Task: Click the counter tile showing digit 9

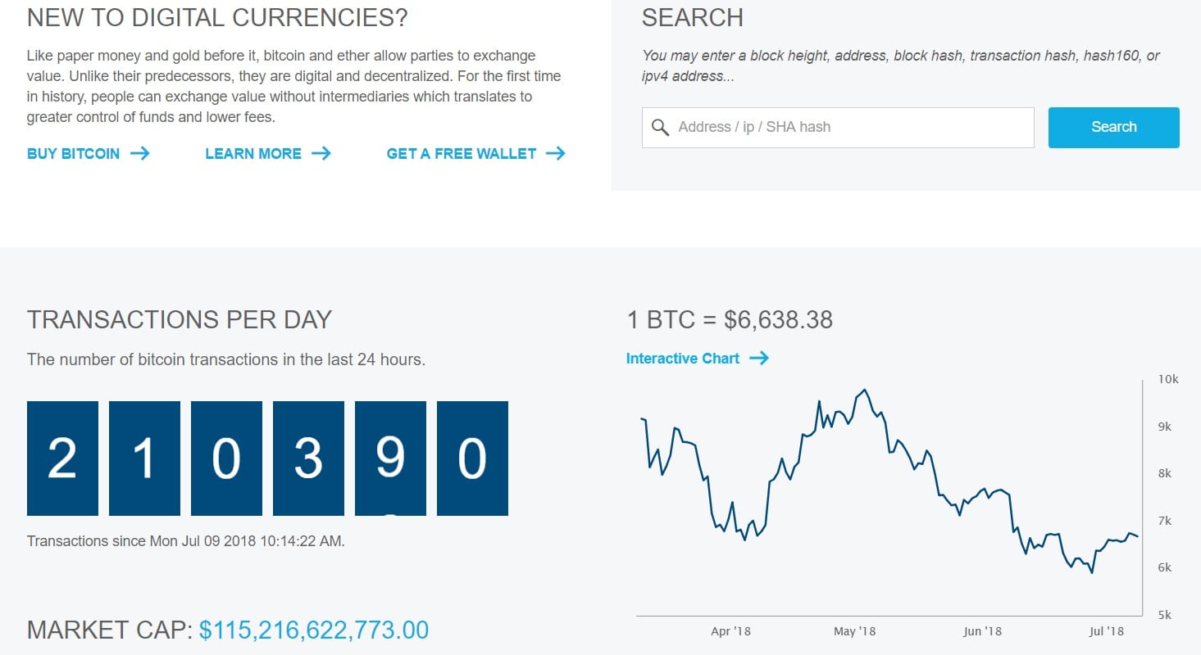Action: point(390,458)
